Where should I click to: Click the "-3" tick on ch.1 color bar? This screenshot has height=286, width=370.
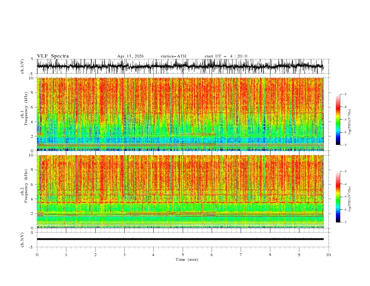tap(345, 94)
